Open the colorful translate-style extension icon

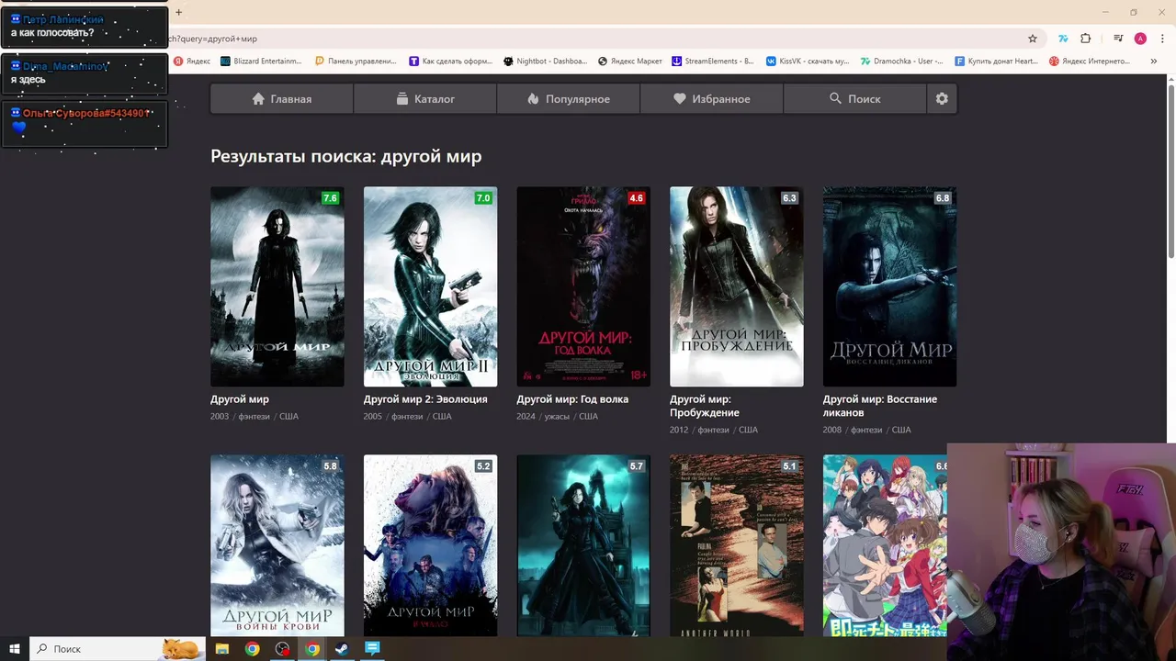pyautogui.click(x=1063, y=39)
